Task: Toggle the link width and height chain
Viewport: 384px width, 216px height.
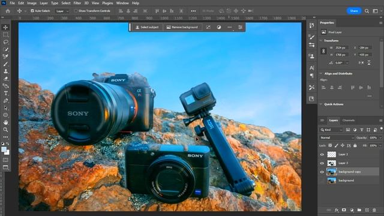Action: click(323, 51)
